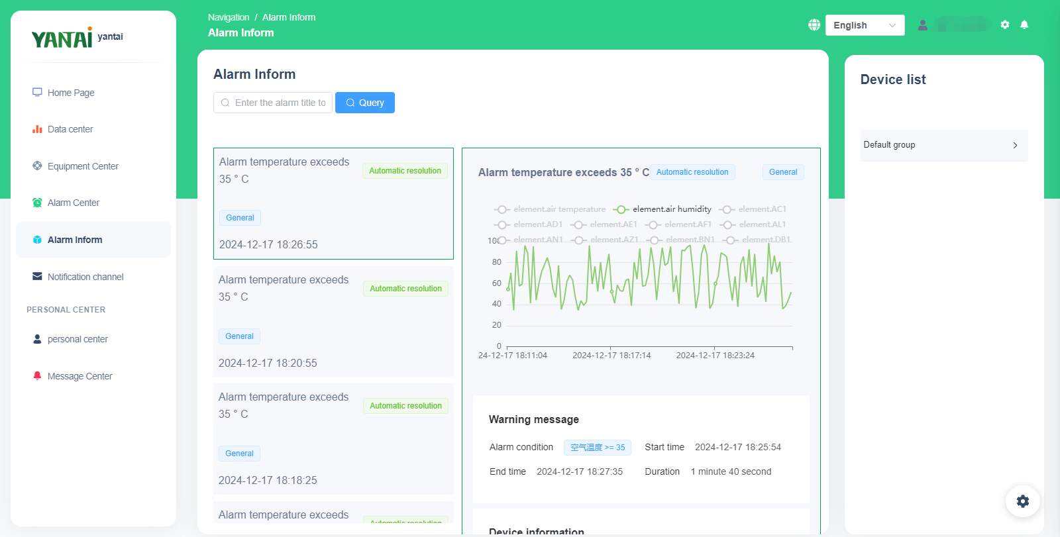
Task: Click 'PERSONAL CENTER' section label
Action: click(66, 309)
